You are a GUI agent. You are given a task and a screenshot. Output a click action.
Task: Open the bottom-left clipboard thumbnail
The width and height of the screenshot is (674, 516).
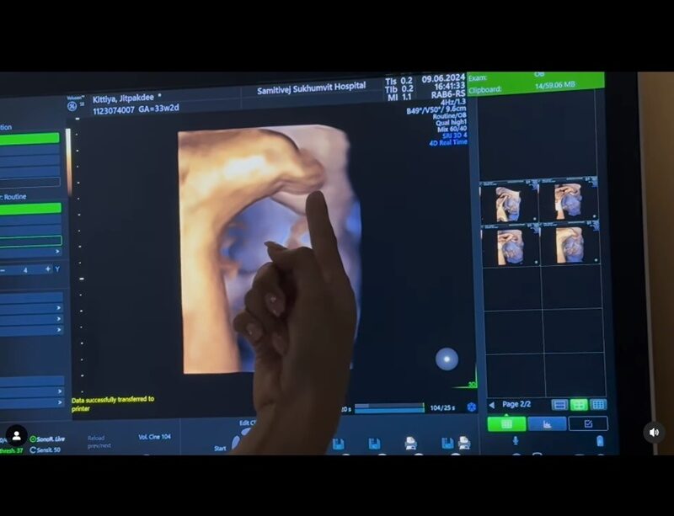point(511,245)
